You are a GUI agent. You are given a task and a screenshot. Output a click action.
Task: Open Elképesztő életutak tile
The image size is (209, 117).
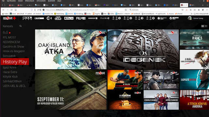195,80
